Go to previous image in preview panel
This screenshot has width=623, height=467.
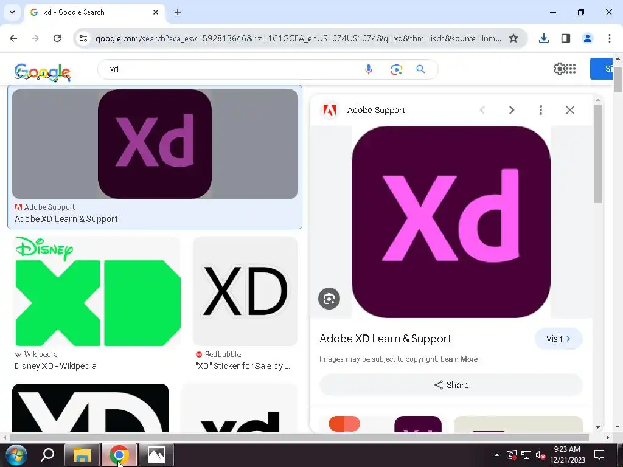pos(482,110)
